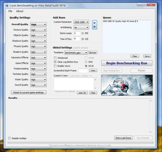Select the DX9 radio button
162x152 pixels.
(x=86, y=62)
